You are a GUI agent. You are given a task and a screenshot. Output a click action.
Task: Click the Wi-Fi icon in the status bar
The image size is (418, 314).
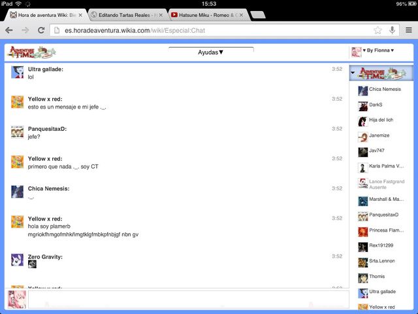pyautogui.click(x=18, y=4)
